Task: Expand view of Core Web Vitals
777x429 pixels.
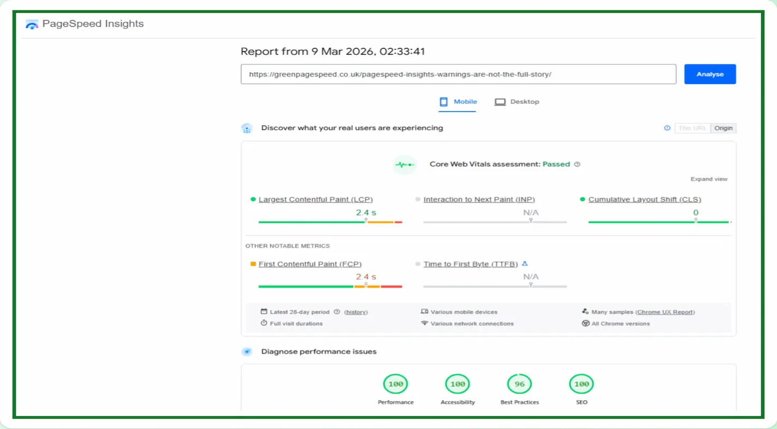Action: [x=709, y=179]
